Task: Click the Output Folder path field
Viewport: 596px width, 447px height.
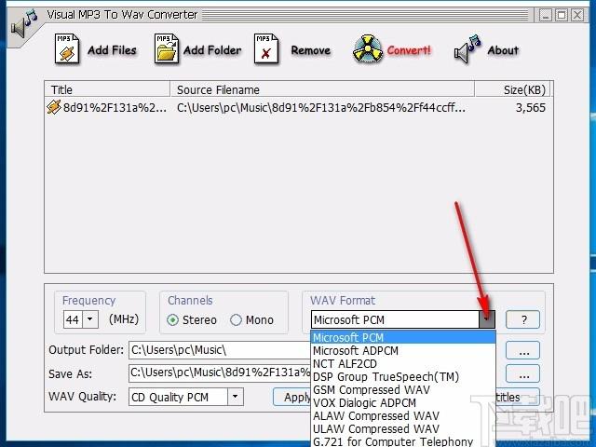Action: pos(220,350)
